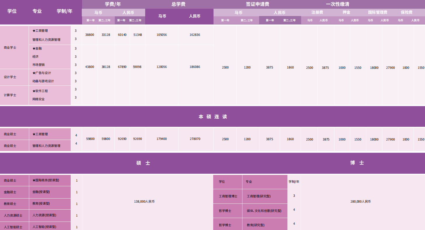Image resolution: width=425 pixels, height=230 pixels.
Task: Select the ★软件工程 major cell
Action: [x=40, y=91]
